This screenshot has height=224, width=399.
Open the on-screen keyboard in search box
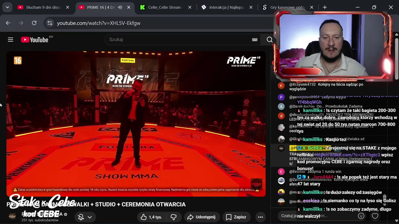[x=255, y=40]
